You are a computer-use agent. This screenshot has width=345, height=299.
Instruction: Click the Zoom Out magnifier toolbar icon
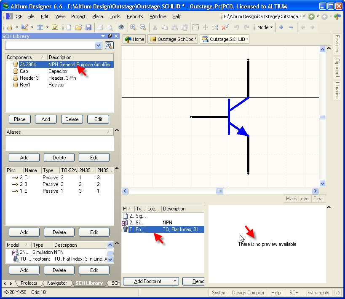143,27
